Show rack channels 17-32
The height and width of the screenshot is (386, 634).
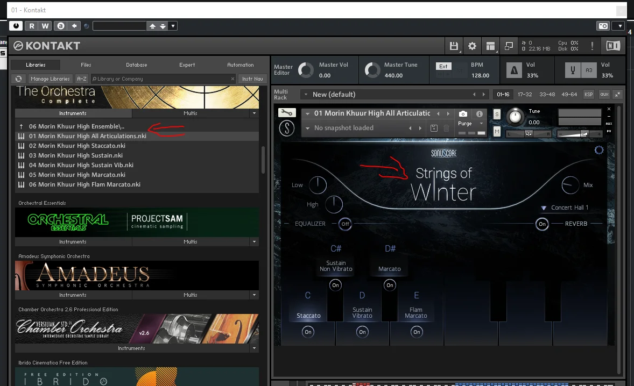coord(525,95)
